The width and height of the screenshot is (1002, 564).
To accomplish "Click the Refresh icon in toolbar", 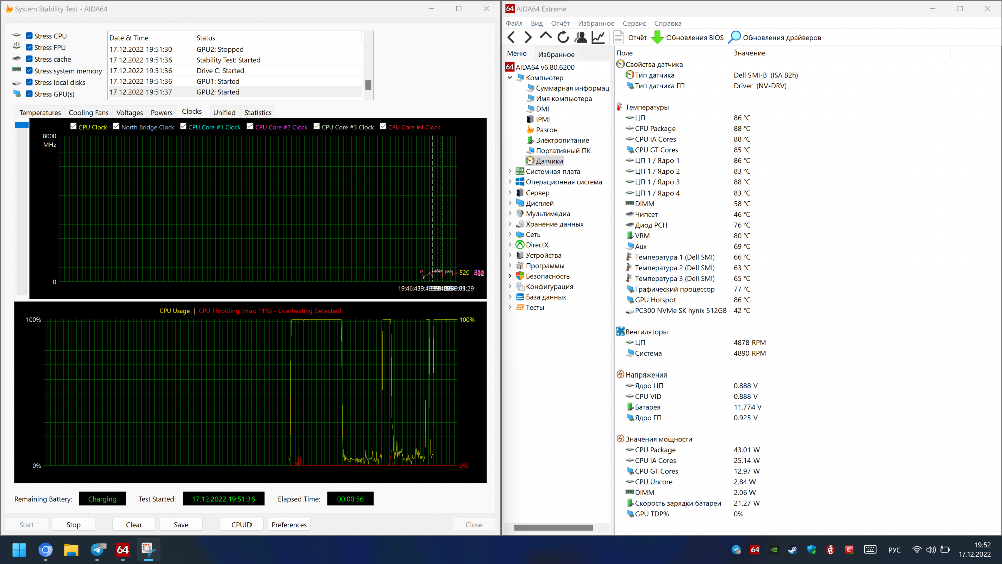I will (x=563, y=37).
